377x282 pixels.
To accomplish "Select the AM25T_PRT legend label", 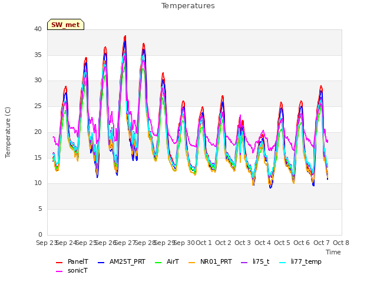I will tap(127, 261).
